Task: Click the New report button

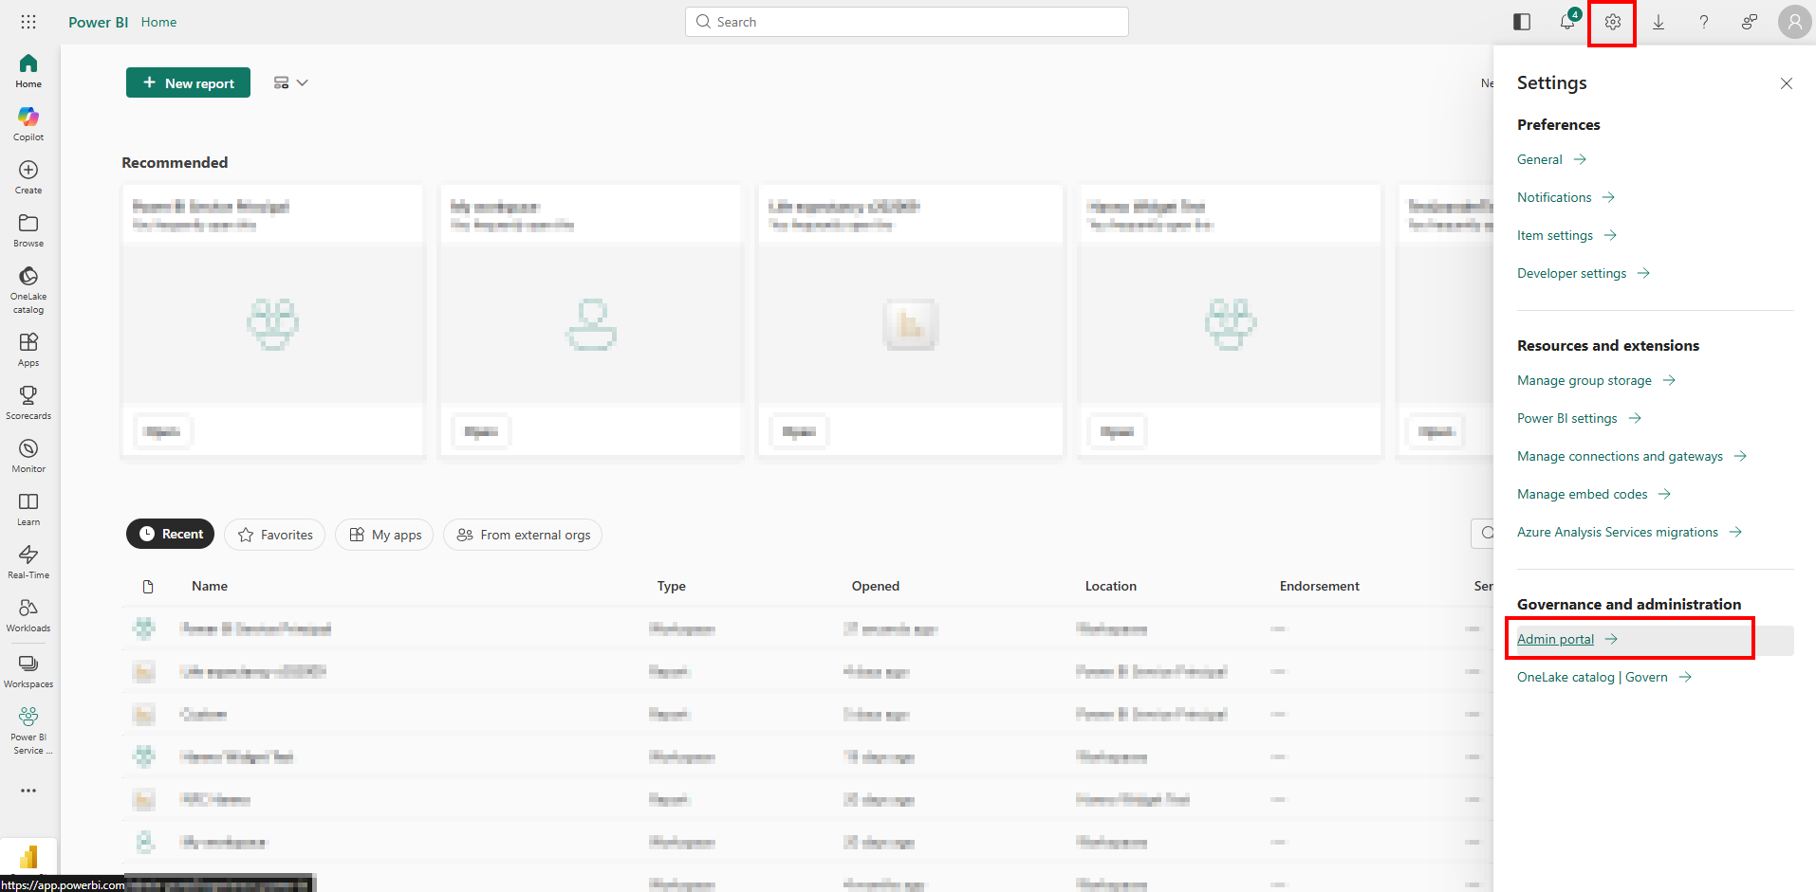Action: [x=188, y=82]
